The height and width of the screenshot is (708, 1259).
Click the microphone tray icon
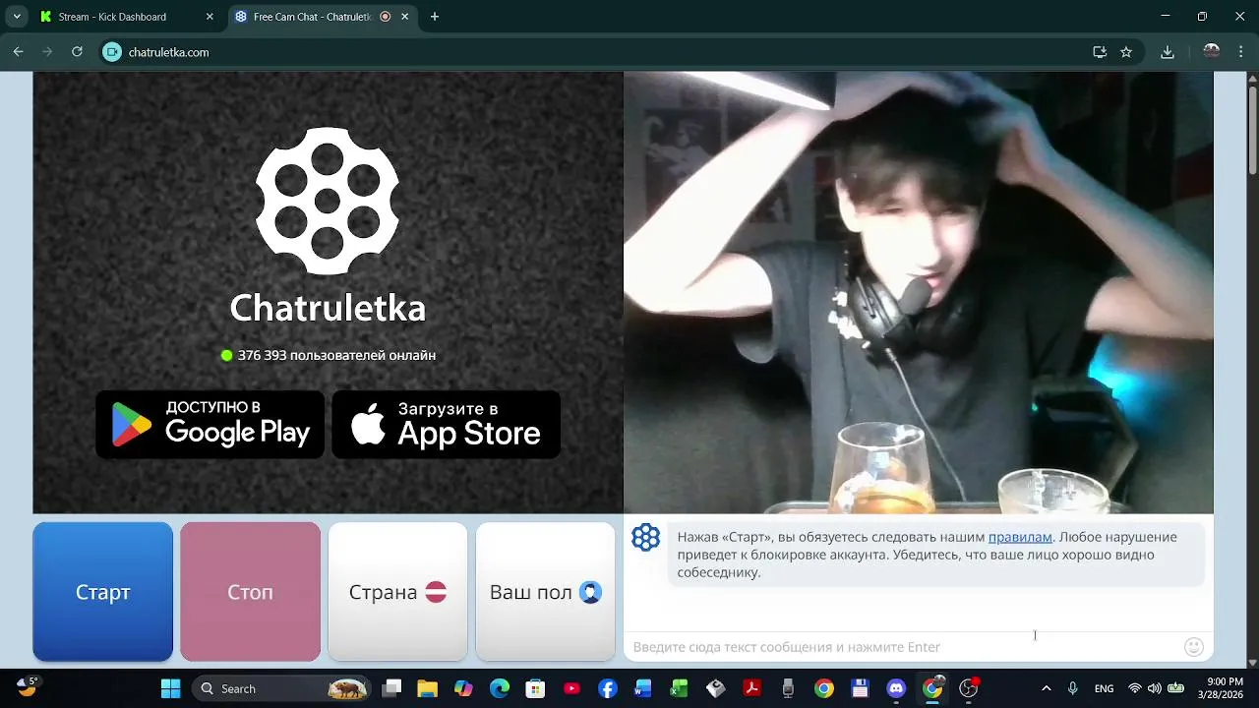[1073, 688]
